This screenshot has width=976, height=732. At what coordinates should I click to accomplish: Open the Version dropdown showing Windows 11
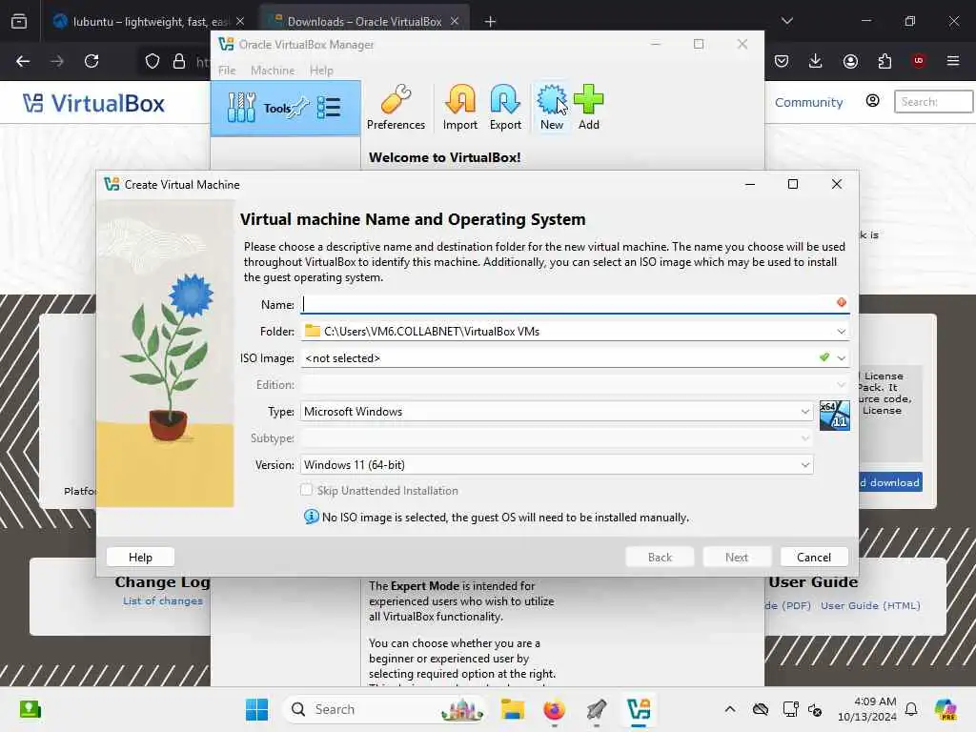point(557,465)
